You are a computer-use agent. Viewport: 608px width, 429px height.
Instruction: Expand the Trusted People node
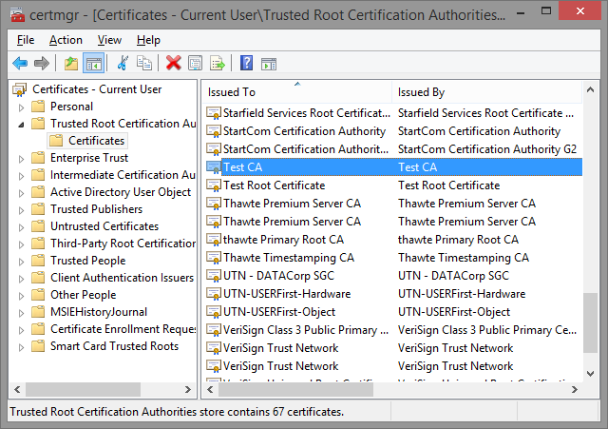[x=21, y=262]
